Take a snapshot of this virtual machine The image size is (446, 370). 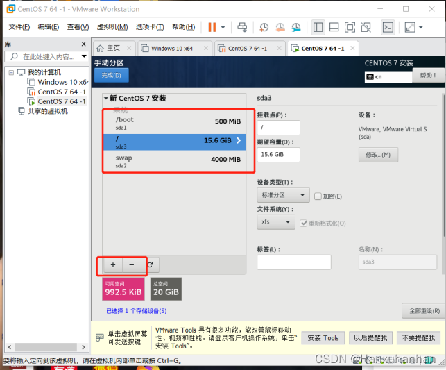(264, 27)
